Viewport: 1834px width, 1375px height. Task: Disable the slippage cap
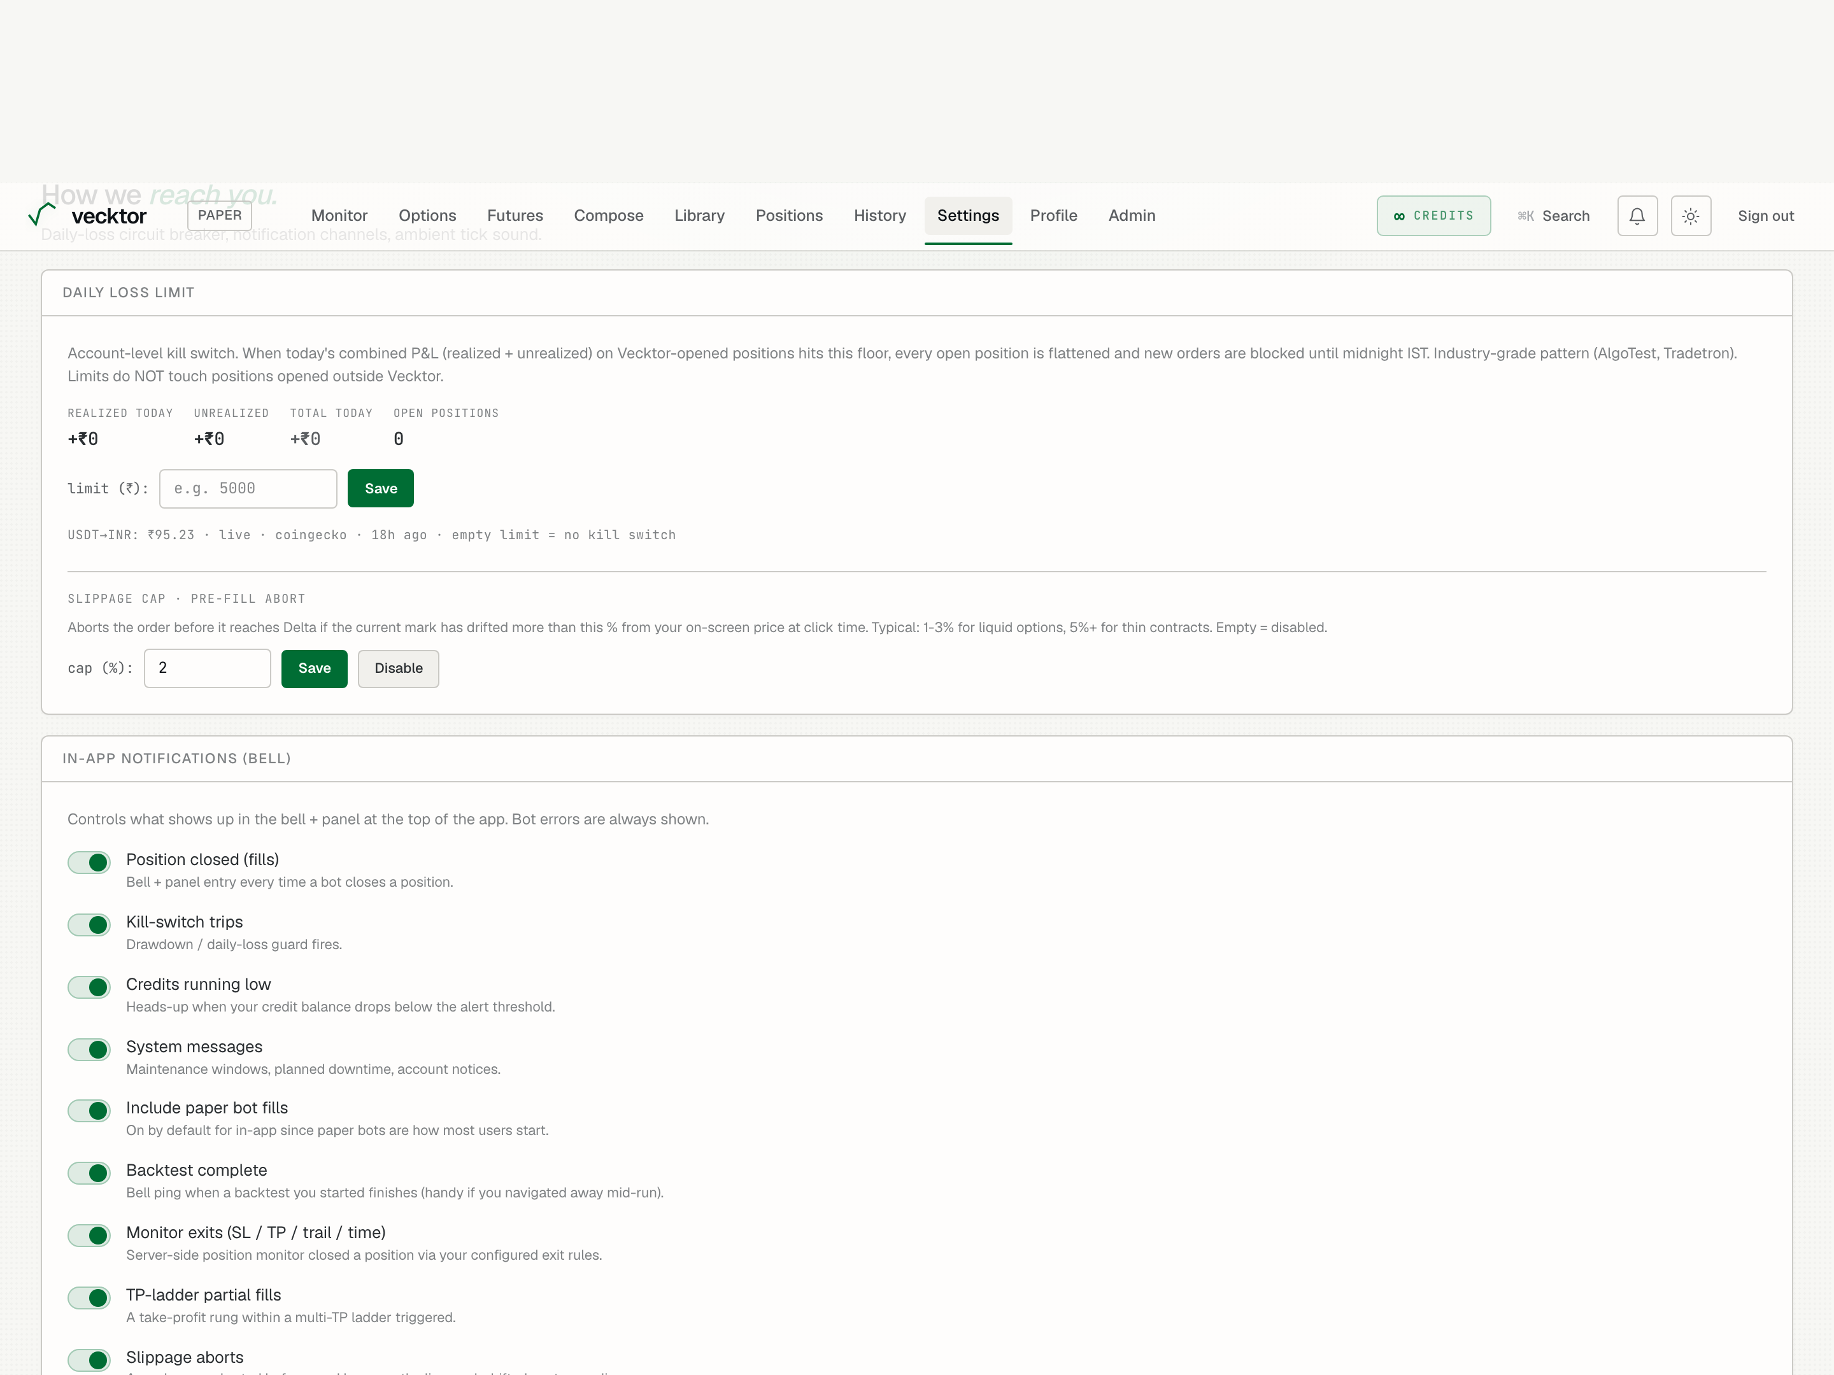(x=398, y=668)
